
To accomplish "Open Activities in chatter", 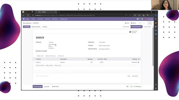I will click(55, 86).
